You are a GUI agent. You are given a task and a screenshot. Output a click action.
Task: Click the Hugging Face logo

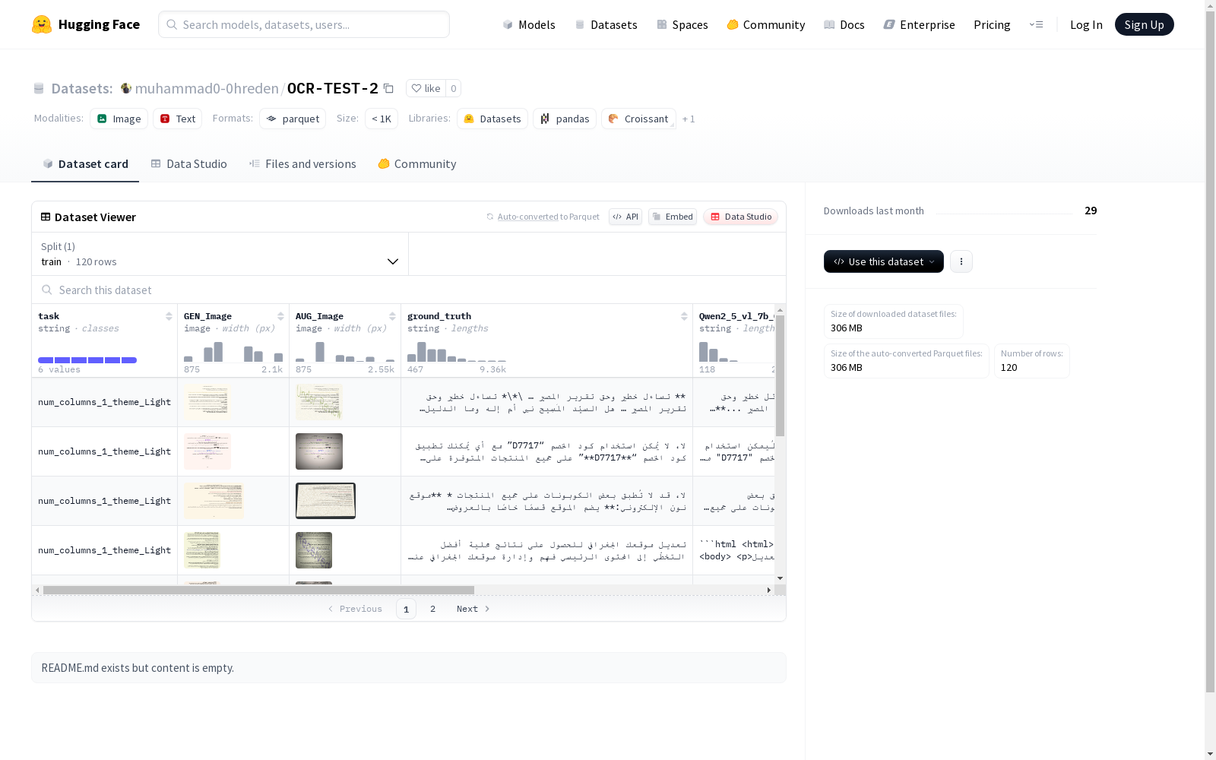click(85, 24)
